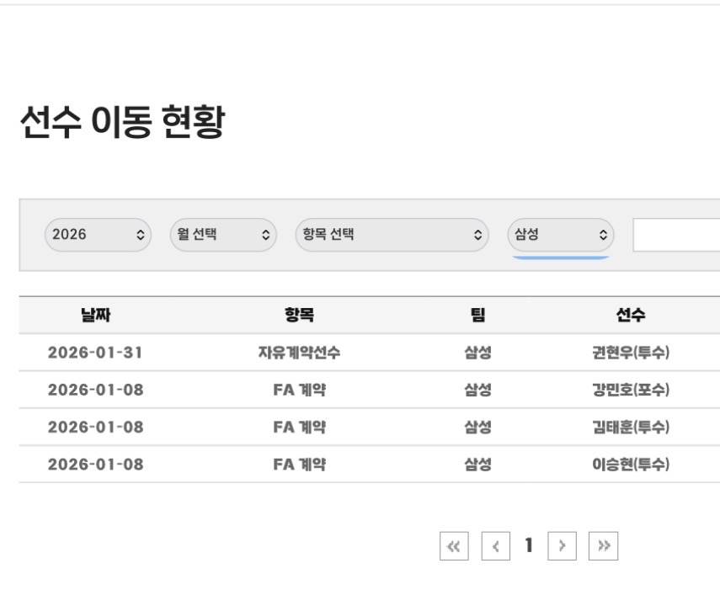
Task: Click the previous page arrow button
Action: coord(496,546)
